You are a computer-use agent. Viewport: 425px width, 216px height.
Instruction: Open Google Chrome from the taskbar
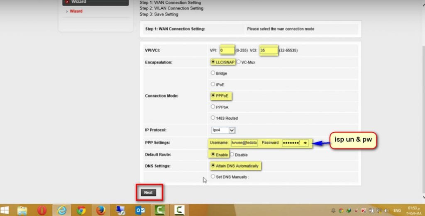[x=81, y=210]
